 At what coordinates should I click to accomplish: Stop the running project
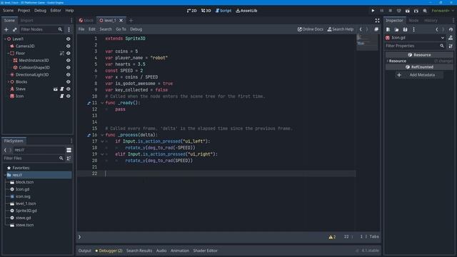click(x=391, y=11)
